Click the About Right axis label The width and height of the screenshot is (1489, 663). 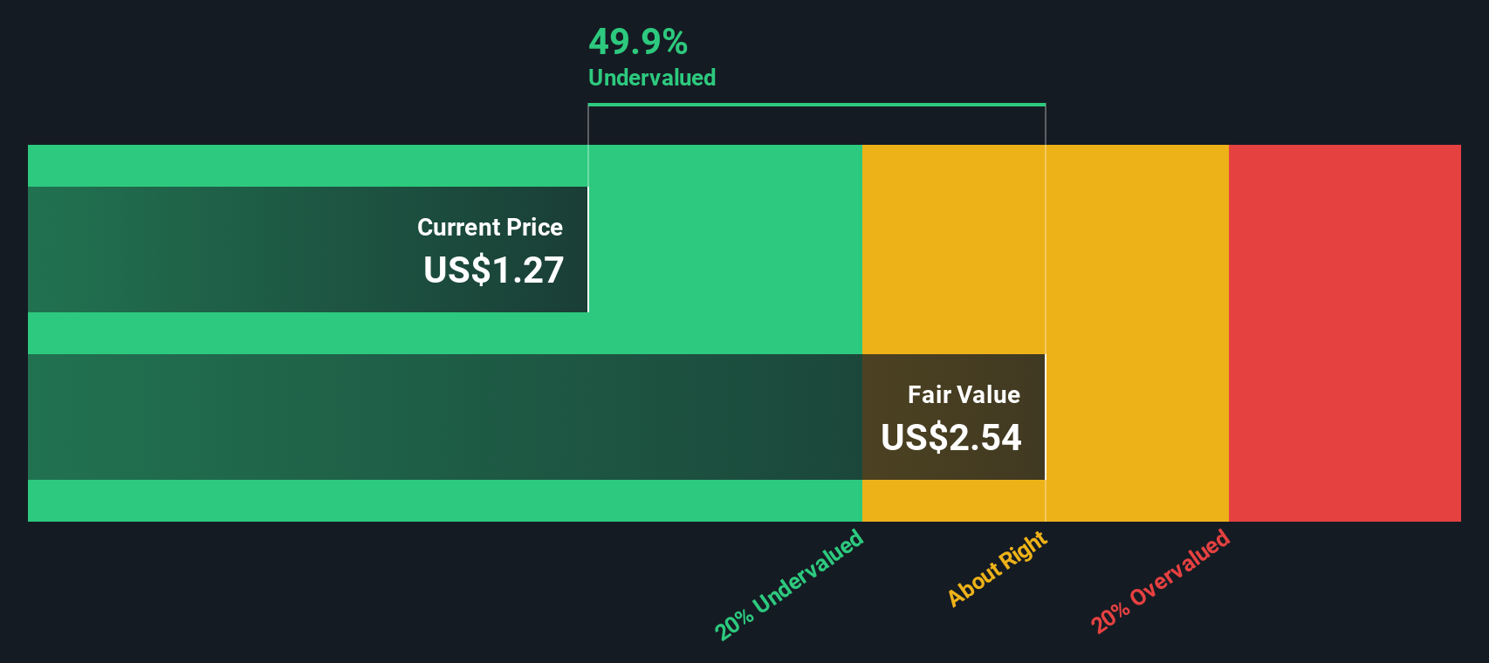point(998,568)
